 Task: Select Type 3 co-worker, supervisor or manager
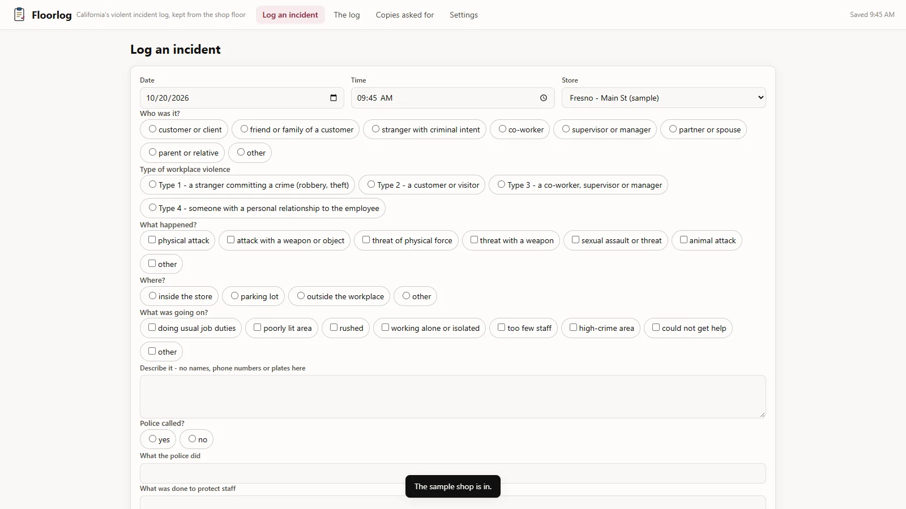[x=578, y=185]
